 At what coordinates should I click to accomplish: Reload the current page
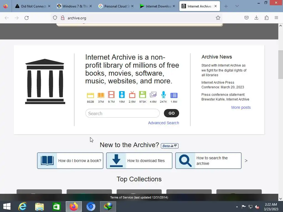(x=27, y=18)
